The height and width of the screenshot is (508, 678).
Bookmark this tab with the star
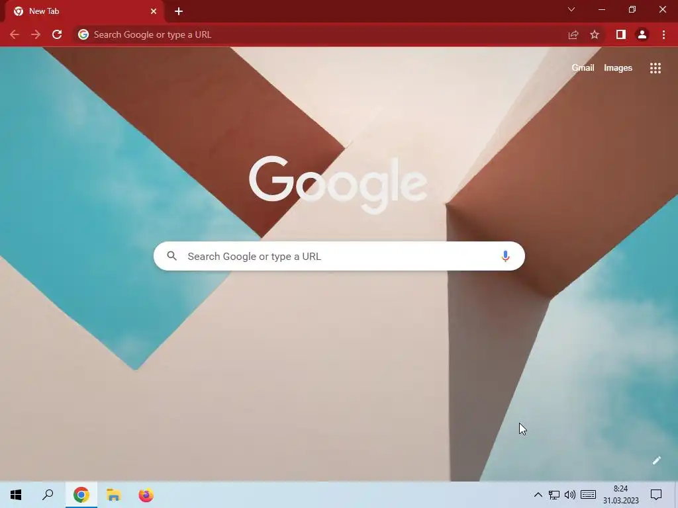tap(595, 34)
